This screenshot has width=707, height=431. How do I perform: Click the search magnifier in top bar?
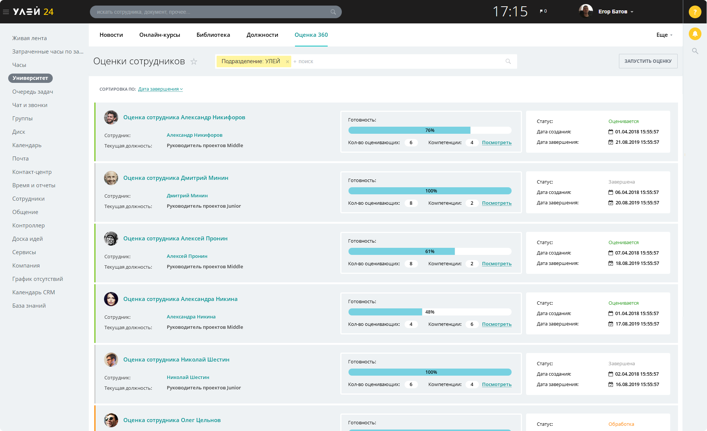333,12
